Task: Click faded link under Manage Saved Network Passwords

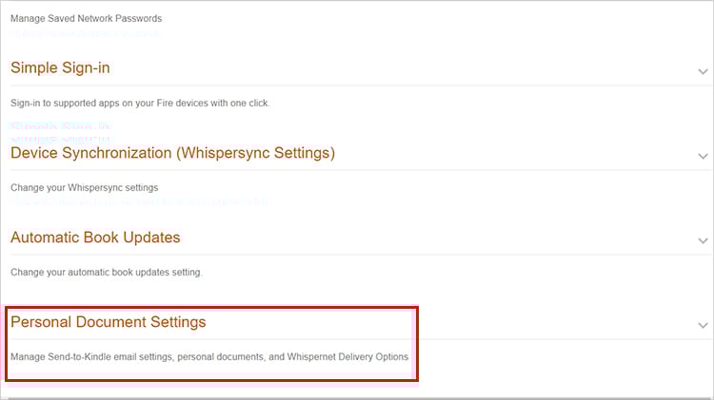Action: pyautogui.click(x=87, y=34)
